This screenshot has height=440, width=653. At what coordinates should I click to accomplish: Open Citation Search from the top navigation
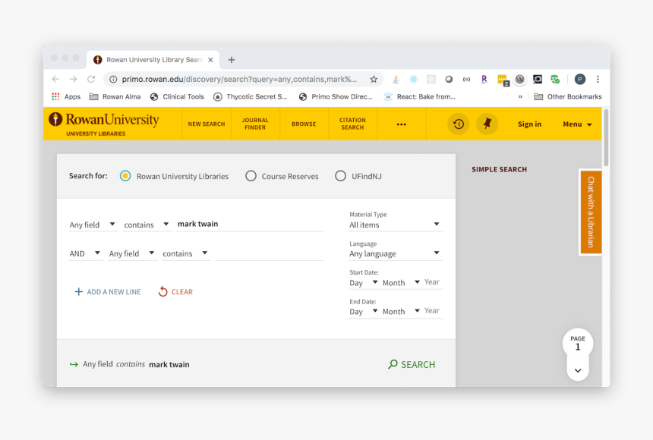coord(352,124)
